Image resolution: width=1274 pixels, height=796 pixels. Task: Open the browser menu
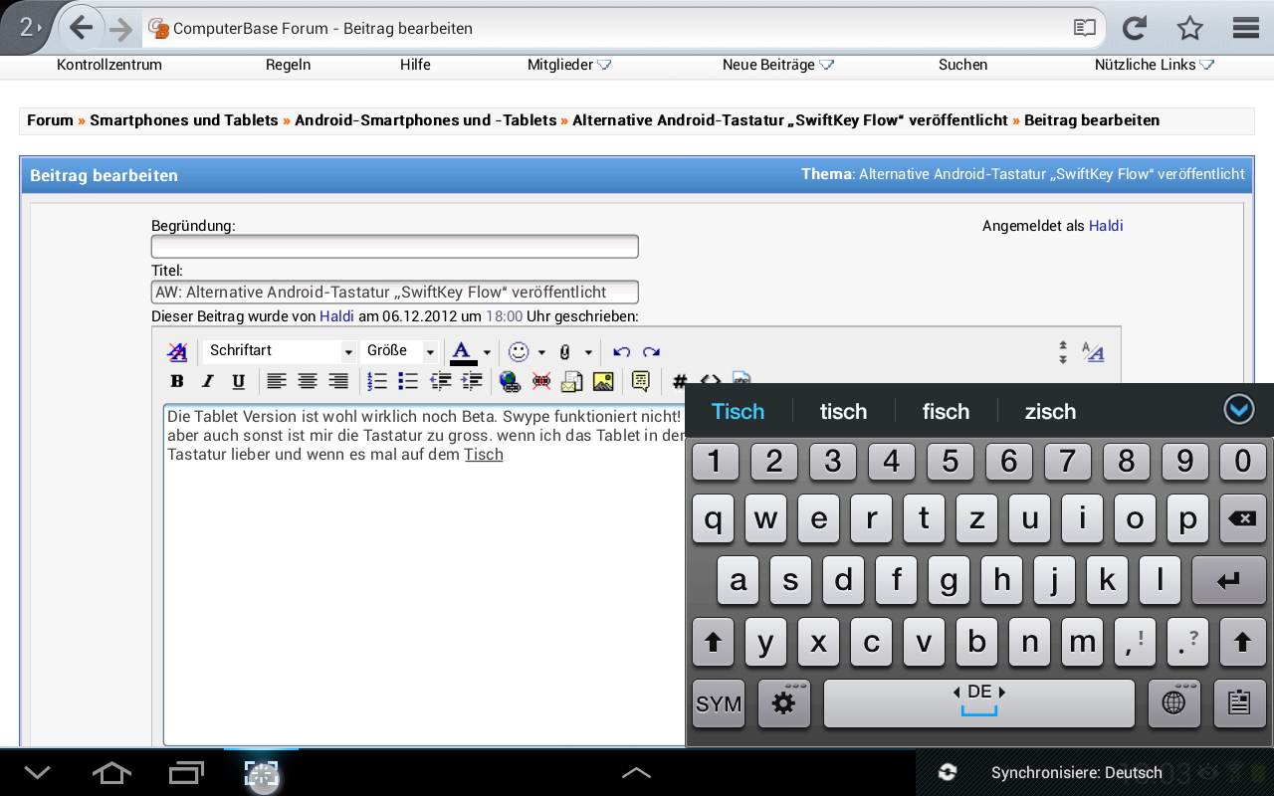tap(1246, 28)
